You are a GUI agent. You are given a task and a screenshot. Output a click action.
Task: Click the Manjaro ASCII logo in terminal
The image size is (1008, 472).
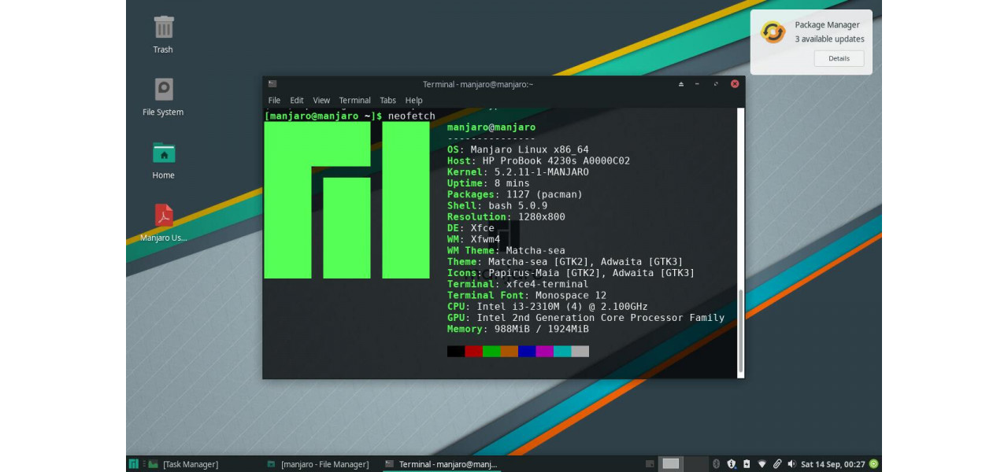pyautogui.click(x=346, y=200)
